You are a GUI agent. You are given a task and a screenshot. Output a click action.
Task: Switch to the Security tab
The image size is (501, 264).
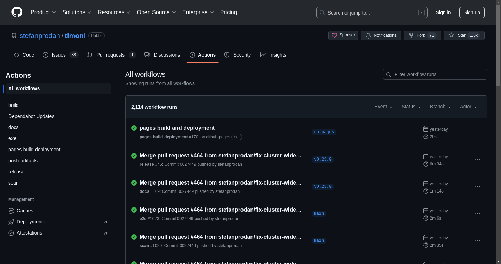pos(238,55)
